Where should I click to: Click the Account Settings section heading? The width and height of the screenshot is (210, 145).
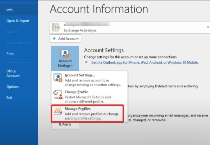click(x=104, y=50)
